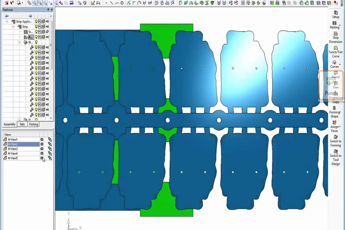Screen dimensions: 345x230
Task: Open the Assign Faces dropdown arrow
Action: click(x=340, y=127)
